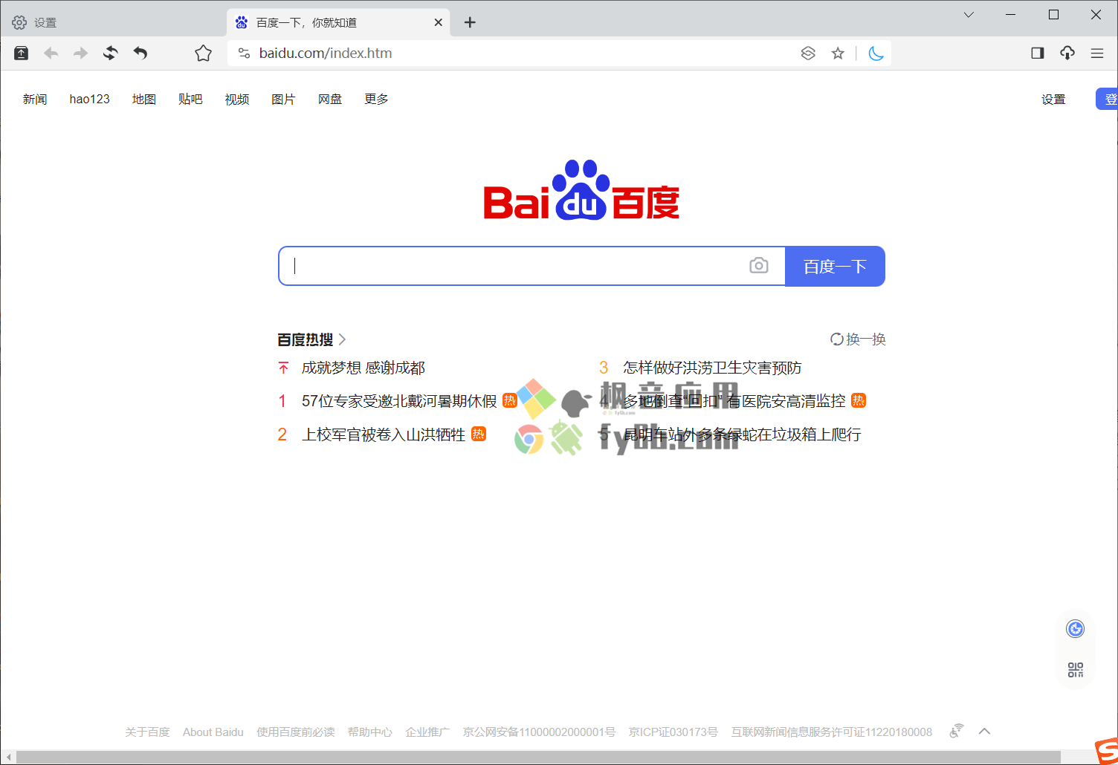Screen dimensions: 1118x765
Task: Click the 百度一下 search button
Action: click(x=835, y=266)
